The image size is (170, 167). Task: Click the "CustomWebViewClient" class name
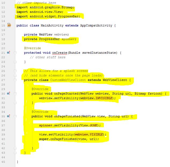[x=68, y=80]
